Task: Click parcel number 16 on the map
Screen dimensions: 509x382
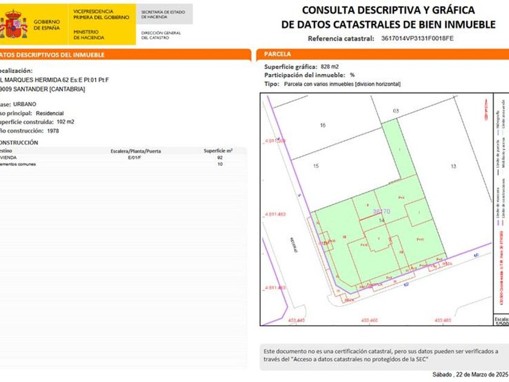Action: click(x=322, y=125)
